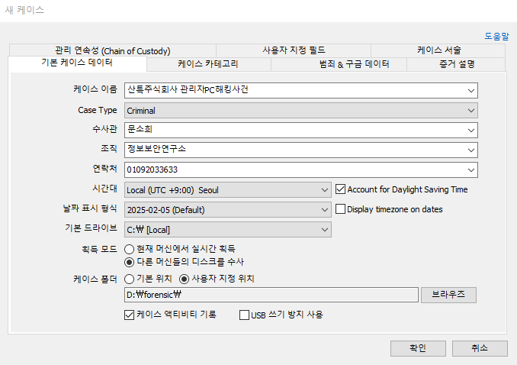The image size is (517, 365).
Task: Uncheck Account for Daylight Saving Time
Action: pyautogui.click(x=340, y=189)
